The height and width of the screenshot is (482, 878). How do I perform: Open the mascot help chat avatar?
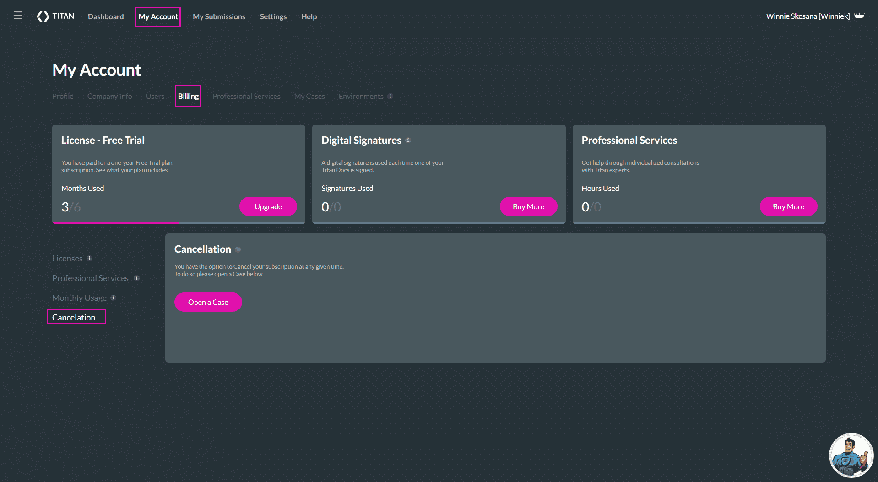coord(851,455)
